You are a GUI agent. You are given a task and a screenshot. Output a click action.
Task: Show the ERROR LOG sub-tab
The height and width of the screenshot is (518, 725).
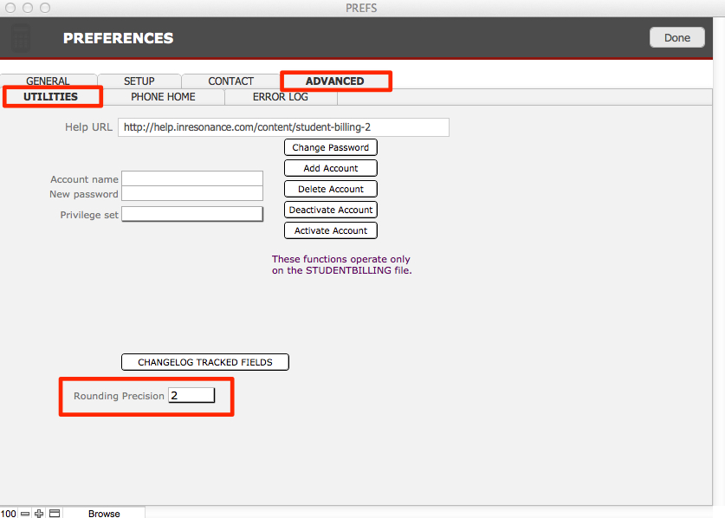(x=280, y=97)
